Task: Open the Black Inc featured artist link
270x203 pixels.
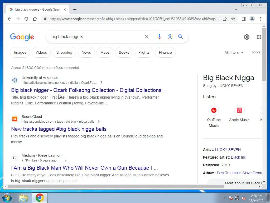Action: [x=238, y=157]
